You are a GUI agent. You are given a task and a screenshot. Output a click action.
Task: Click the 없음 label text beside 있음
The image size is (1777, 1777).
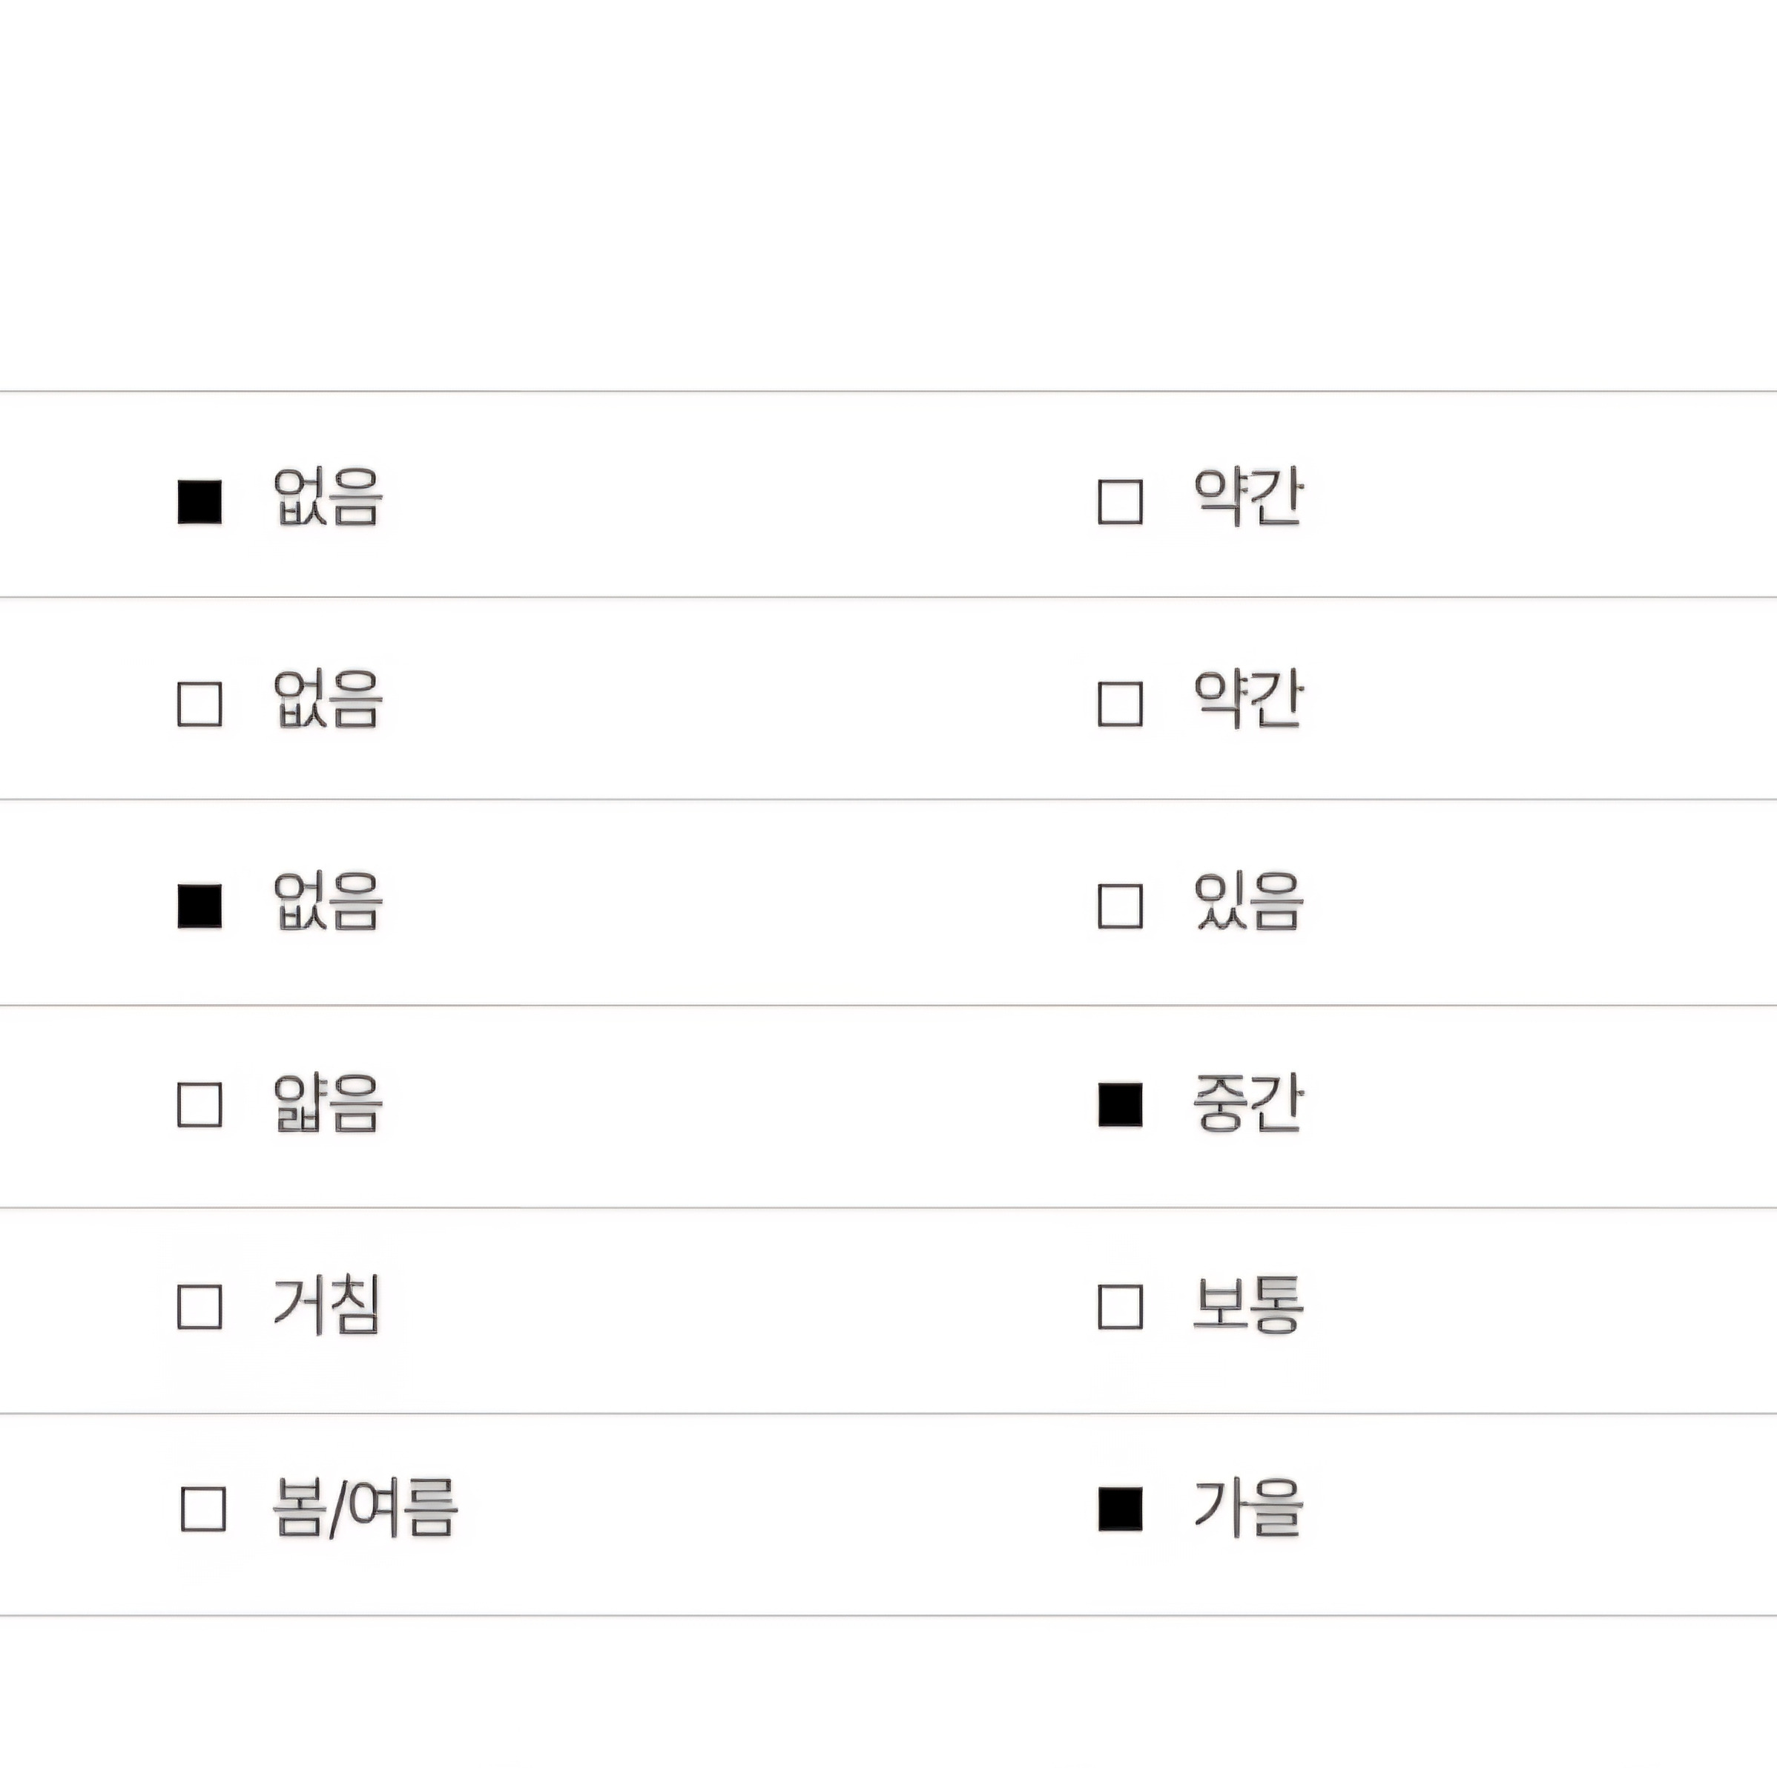pos(327,901)
